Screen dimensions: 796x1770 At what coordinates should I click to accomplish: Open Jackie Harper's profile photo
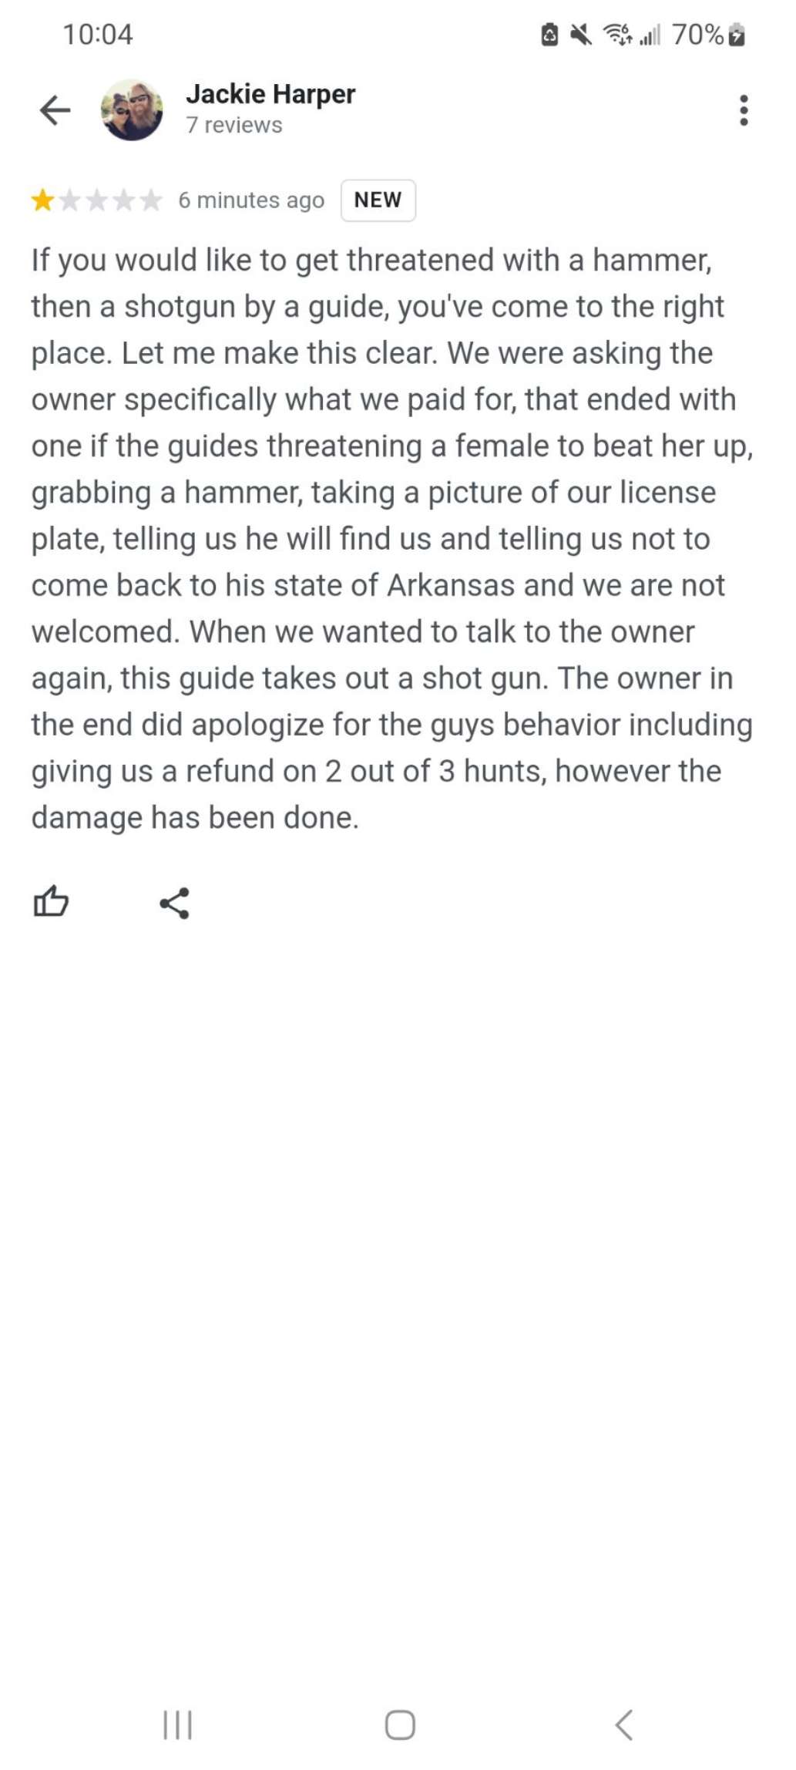[x=132, y=110]
